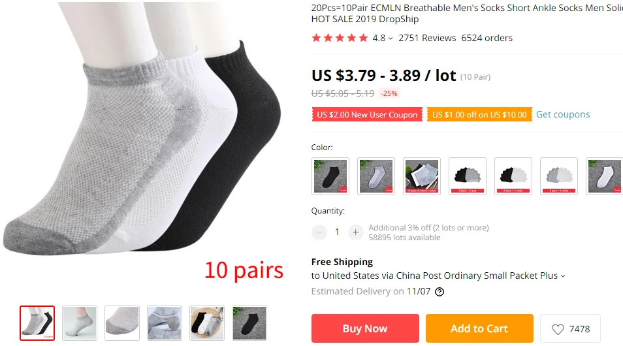
Task: Choose the 10 pairs mixed 3 colors option
Action: click(x=422, y=176)
